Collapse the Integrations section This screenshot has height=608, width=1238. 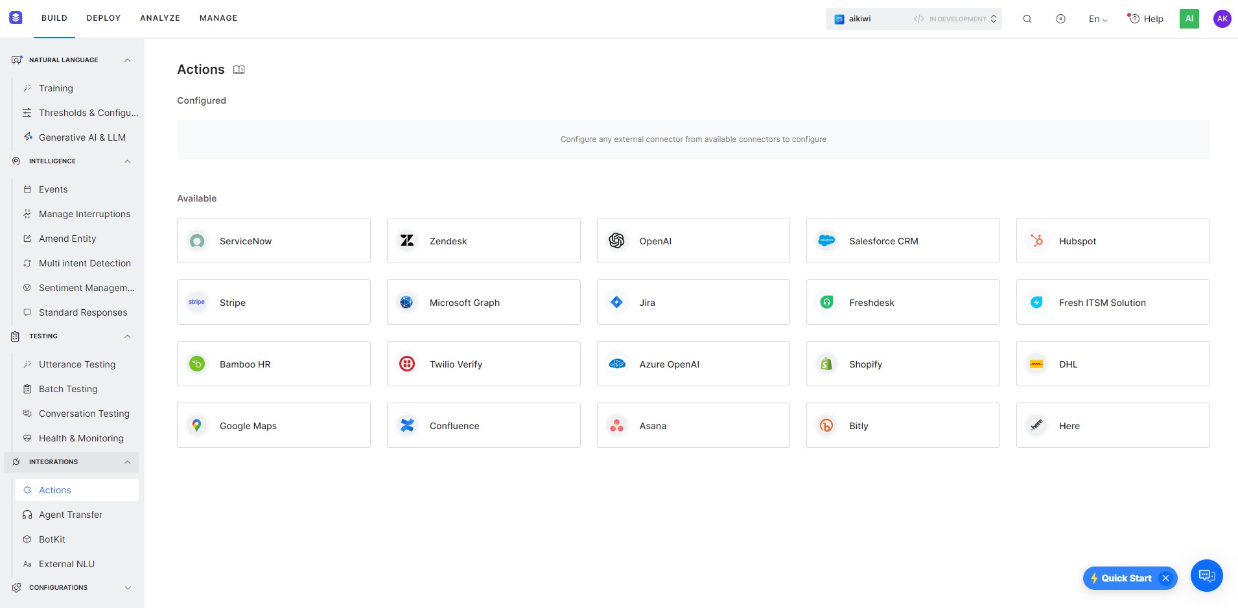click(128, 462)
